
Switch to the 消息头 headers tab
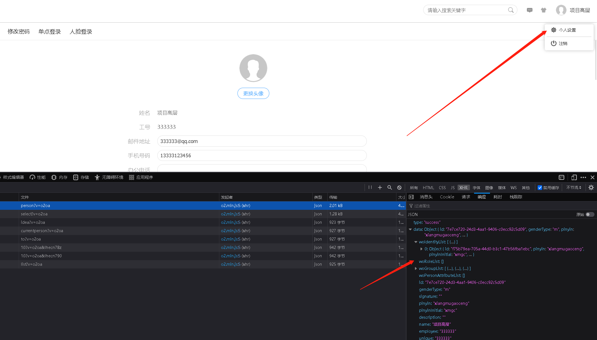click(426, 197)
